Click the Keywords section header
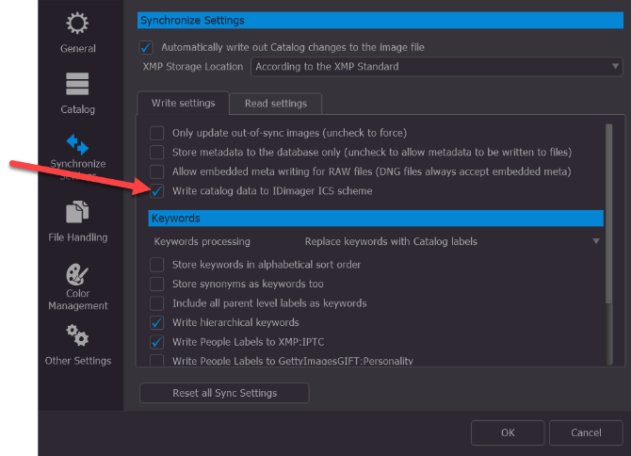This screenshot has width=631, height=456. [376, 219]
